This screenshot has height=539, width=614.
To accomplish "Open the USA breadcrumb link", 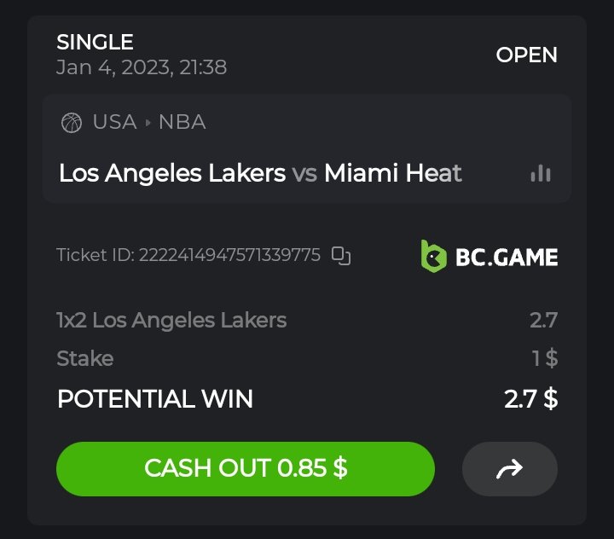I will [x=114, y=122].
